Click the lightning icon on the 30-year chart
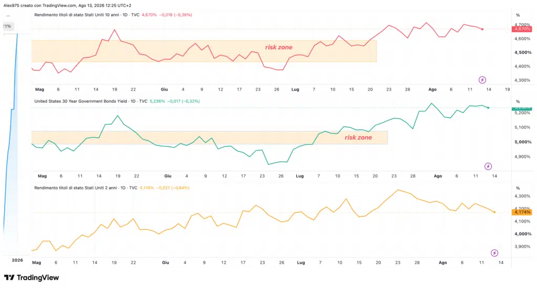 click(488, 167)
